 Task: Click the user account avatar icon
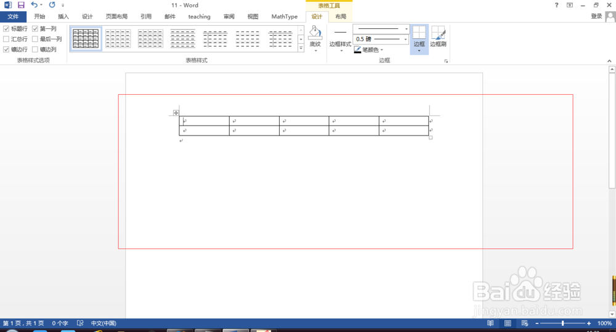point(610,17)
